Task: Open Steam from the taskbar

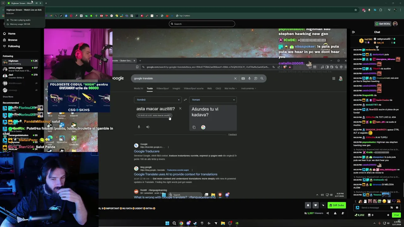Action: (195, 223)
